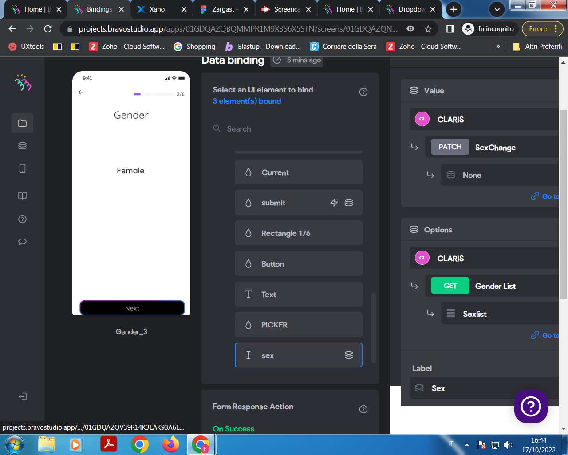
Task: Click the back arrow in phone preview
Action: [x=81, y=92]
